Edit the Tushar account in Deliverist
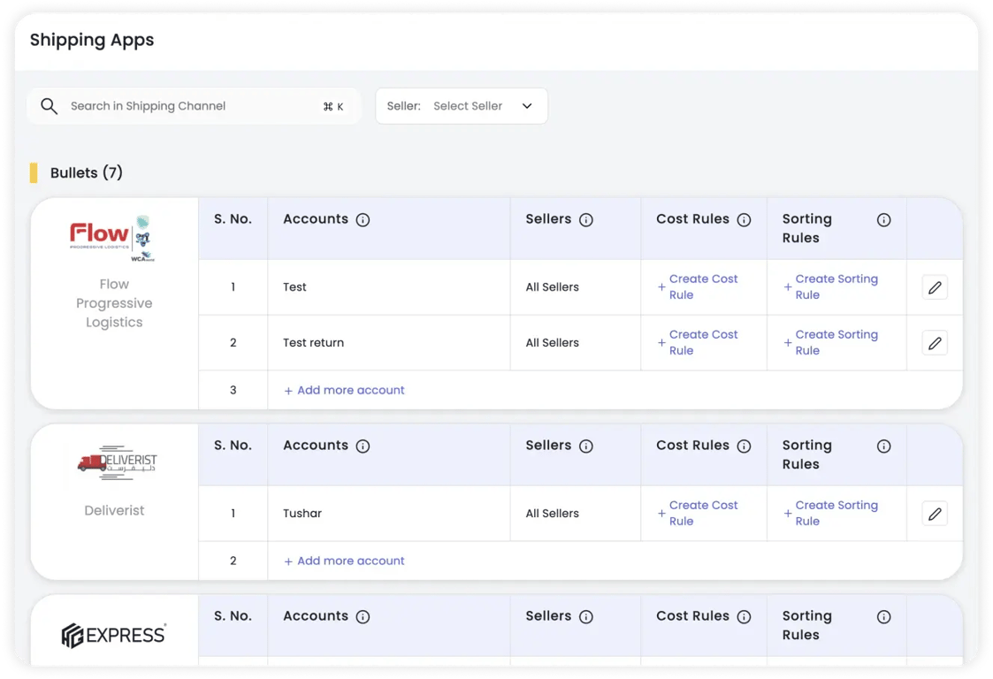 (935, 514)
